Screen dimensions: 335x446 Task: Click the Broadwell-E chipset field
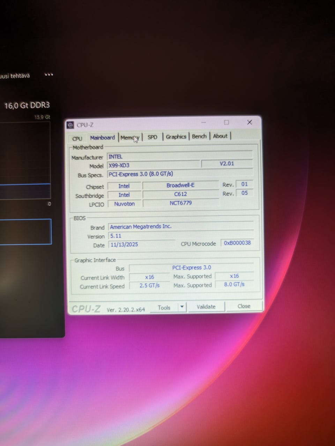coord(180,185)
